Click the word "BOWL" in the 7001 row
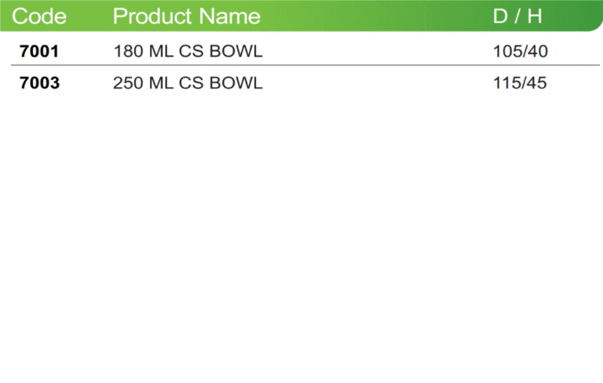 pos(236,51)
